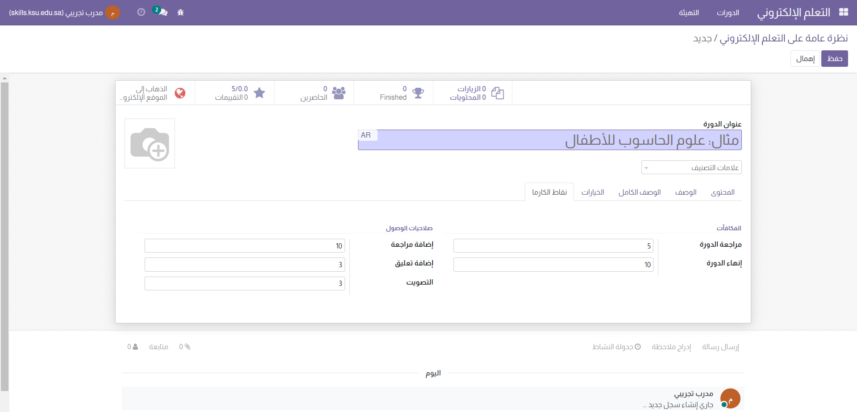Switch to the الخيارات tab

tap(592, 192)
